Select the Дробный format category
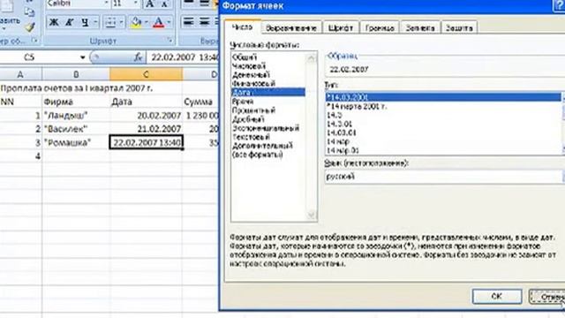The width and height of the screenshot is (565, 318). point(248,119)
